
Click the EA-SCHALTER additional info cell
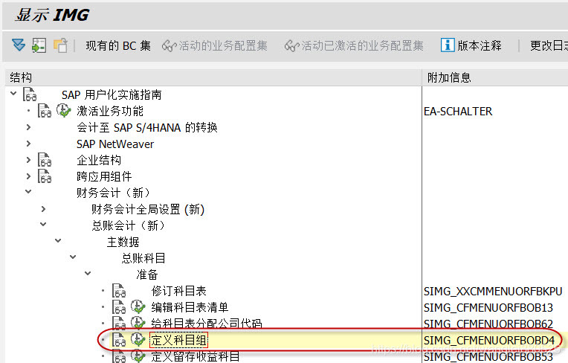(x=458, y=112)
